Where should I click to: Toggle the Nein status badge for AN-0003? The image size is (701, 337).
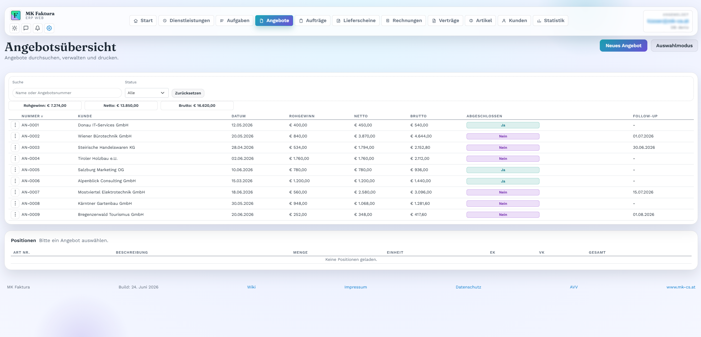point(503,147)
